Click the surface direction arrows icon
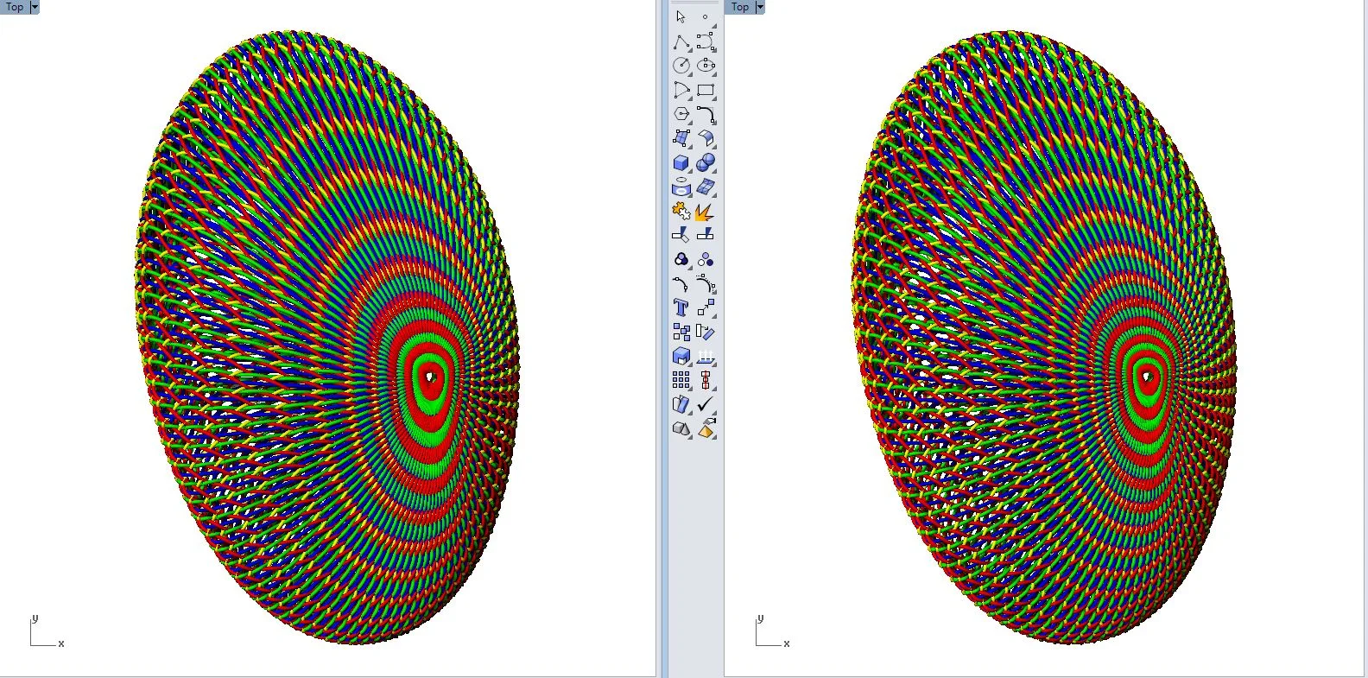Viewport: 1368px width, 678px height. click(706, 356)
